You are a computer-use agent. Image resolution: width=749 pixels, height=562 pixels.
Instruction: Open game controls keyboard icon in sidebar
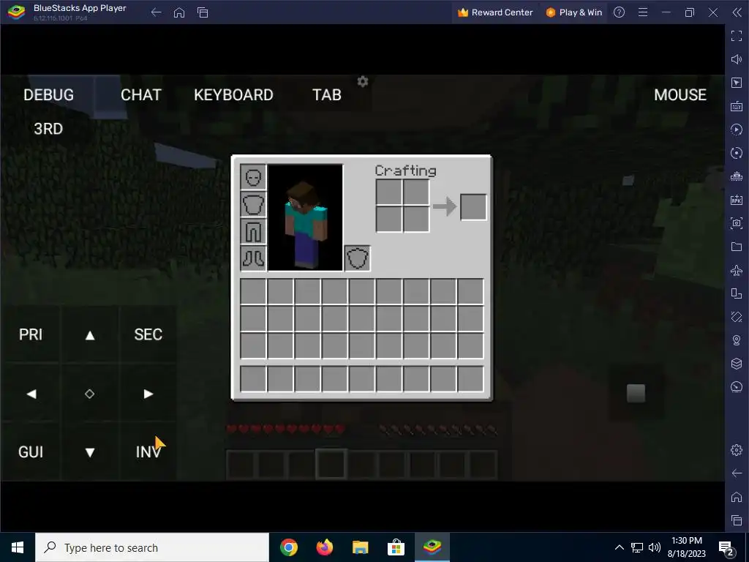click(x=737, y=106)
